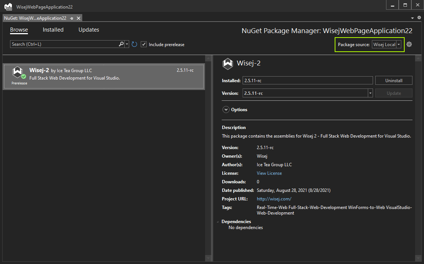The height and width of the screenshot is (264, 424).
Task: Toggle Include prerelease checkbox
Action: 144,44
